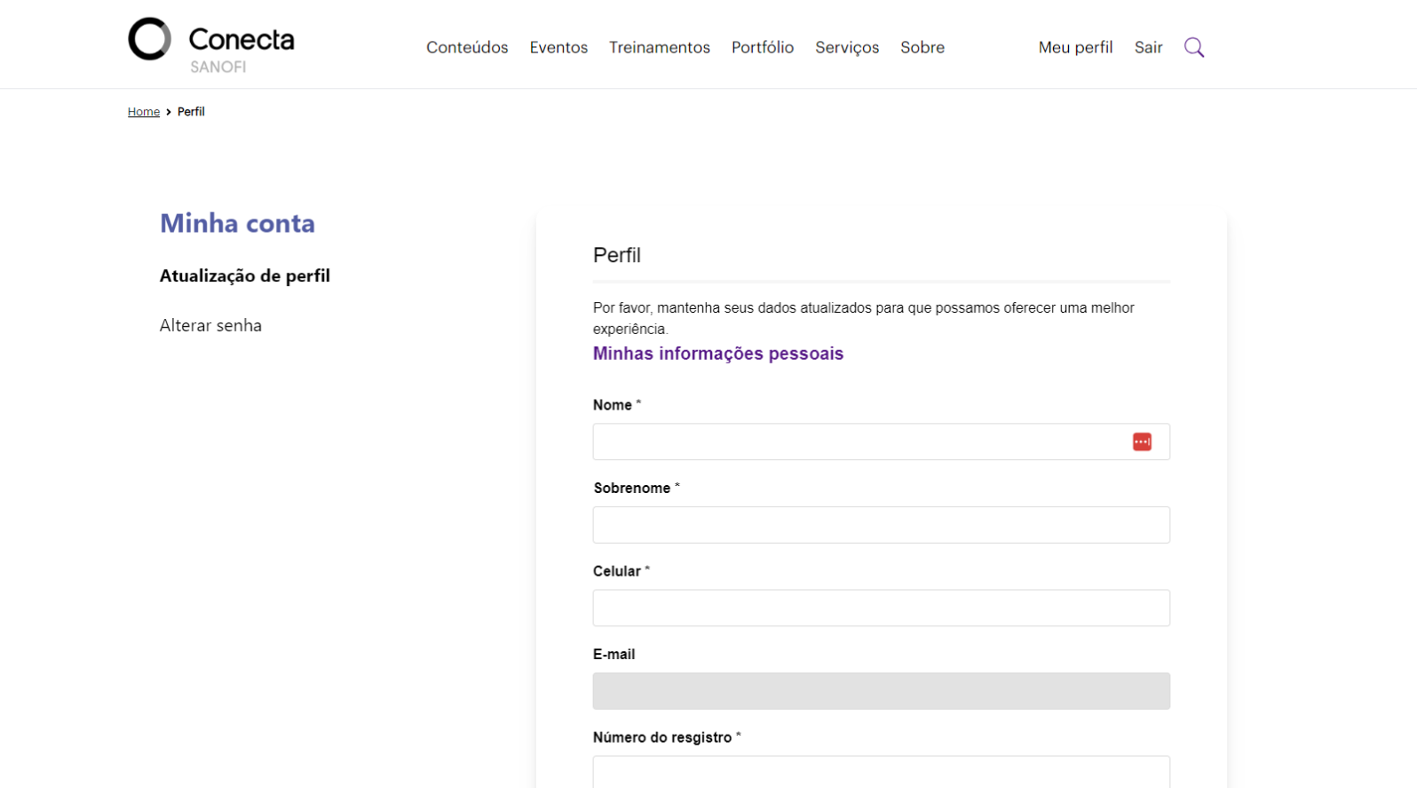
Task: Click the Conecta Sanofi logo
Action: (x=211, y=44)
